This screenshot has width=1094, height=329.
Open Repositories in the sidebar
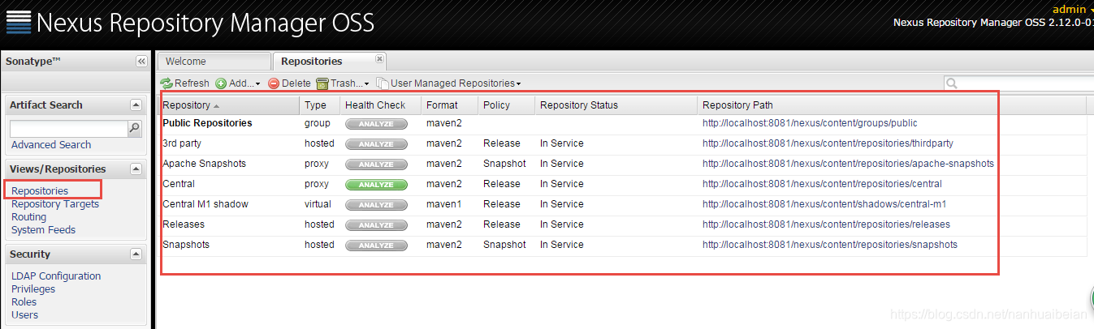point(40,191)
